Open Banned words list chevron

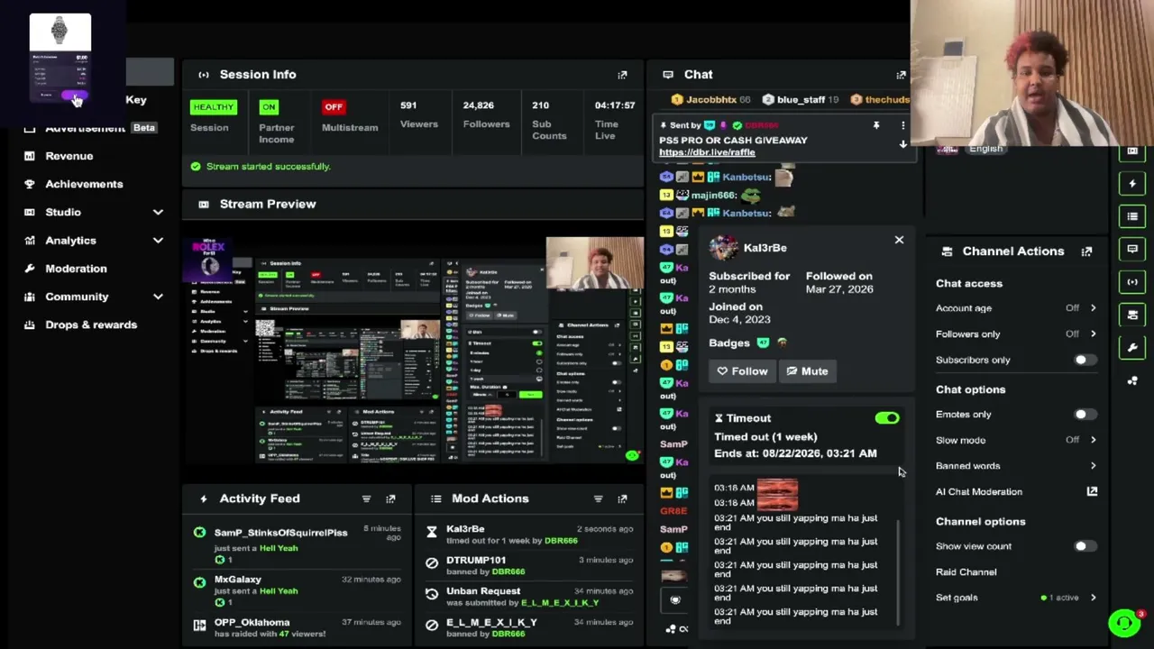coord(1093,466)
